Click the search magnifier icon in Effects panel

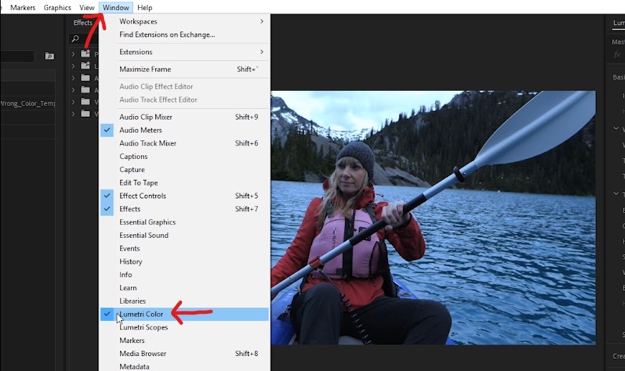75,39
